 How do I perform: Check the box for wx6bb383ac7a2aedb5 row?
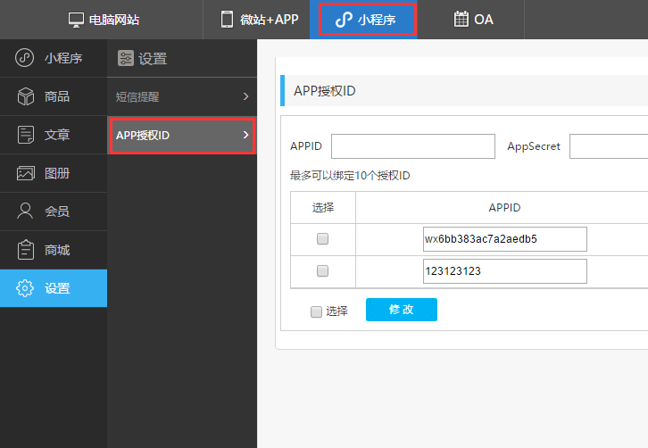[323, 239]
